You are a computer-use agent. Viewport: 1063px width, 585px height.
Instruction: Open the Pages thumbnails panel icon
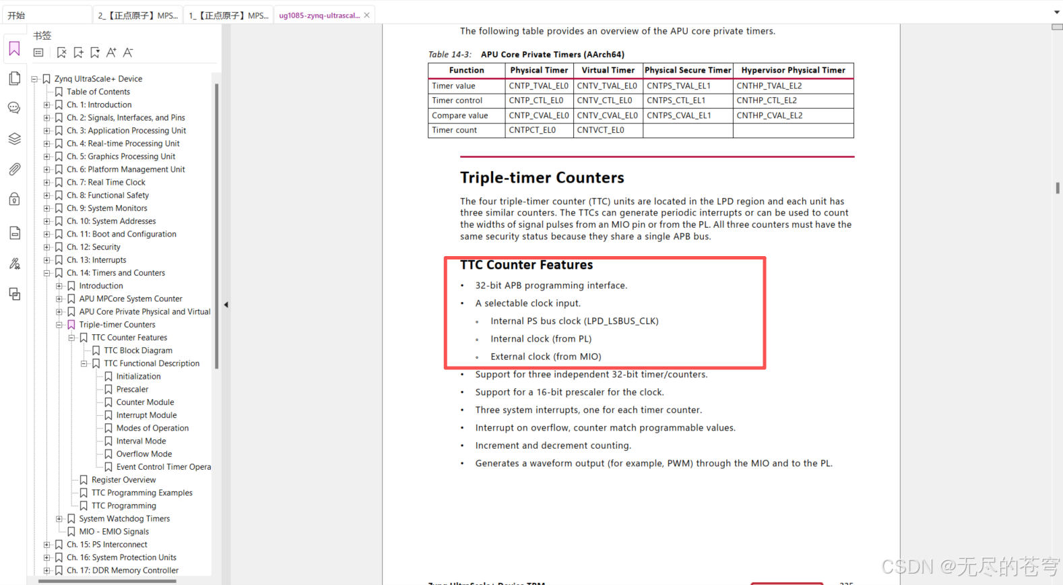pyautogui.click(x=14, y=78)
